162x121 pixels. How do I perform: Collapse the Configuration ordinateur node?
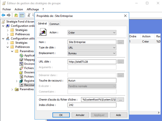3,26
